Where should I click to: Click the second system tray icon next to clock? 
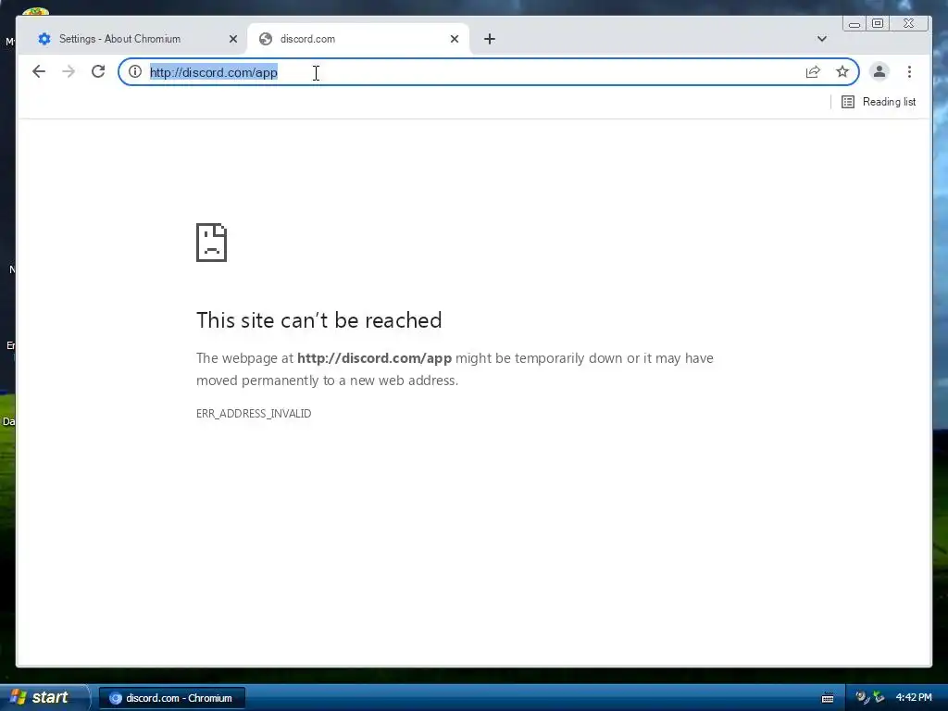coord(879,697)
